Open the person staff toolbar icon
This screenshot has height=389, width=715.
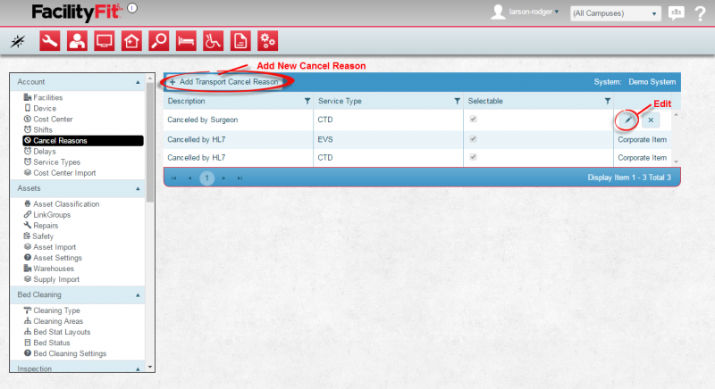point(77,41)
